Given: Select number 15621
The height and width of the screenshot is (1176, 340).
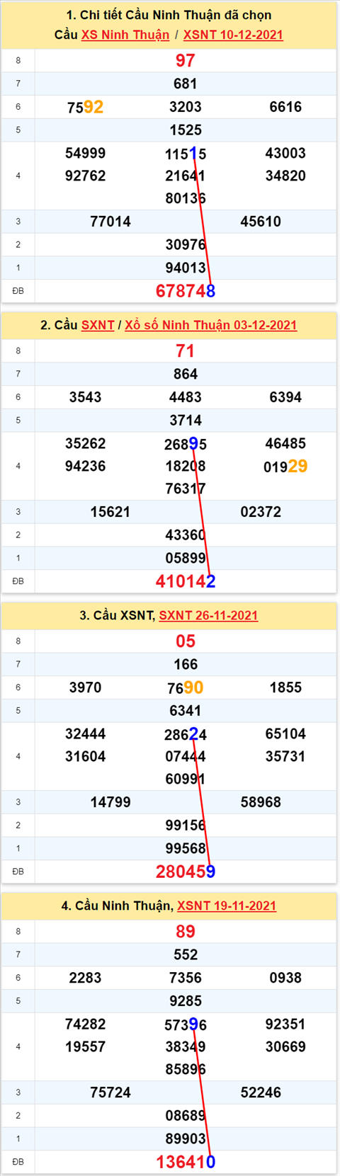Looking at the screenshot, I should 110,512.
